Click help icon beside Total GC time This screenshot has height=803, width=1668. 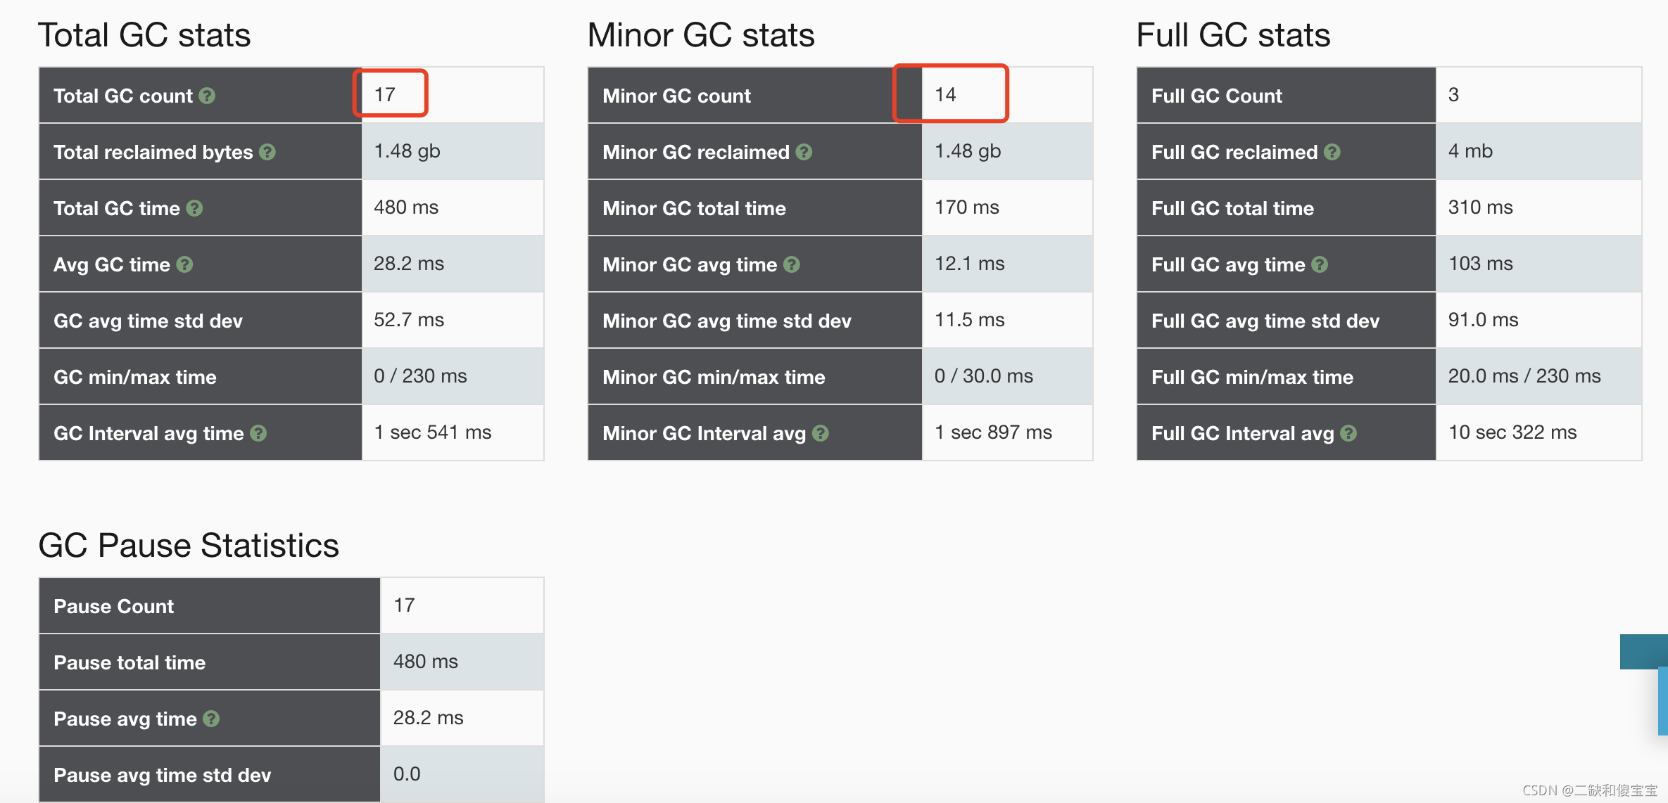tap(195, 208)
